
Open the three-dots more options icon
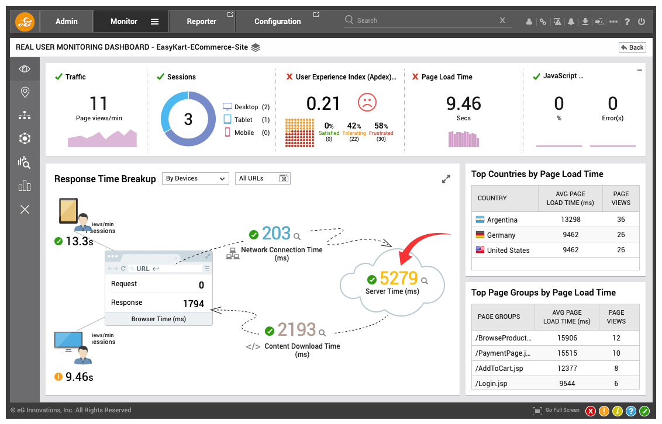tap(613, 22)
